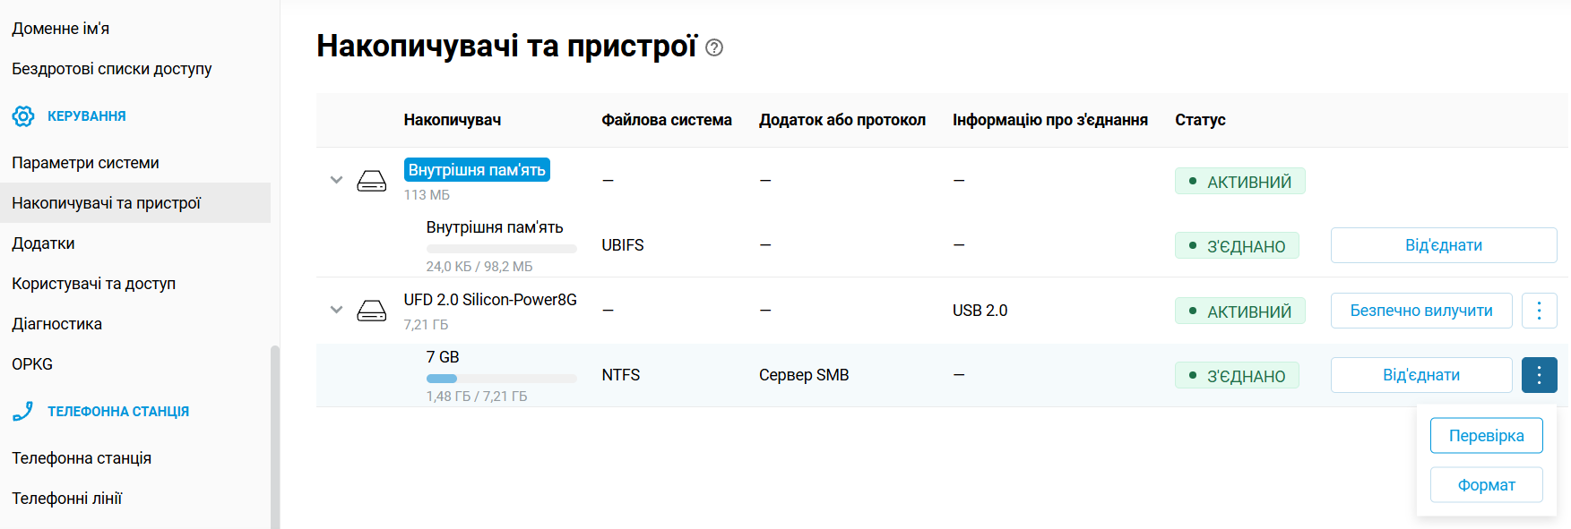Click the З'ЄДНАНО badge in UBIFS row
The height and width of the screenshot is (529, 1571).
point(1237,246)
